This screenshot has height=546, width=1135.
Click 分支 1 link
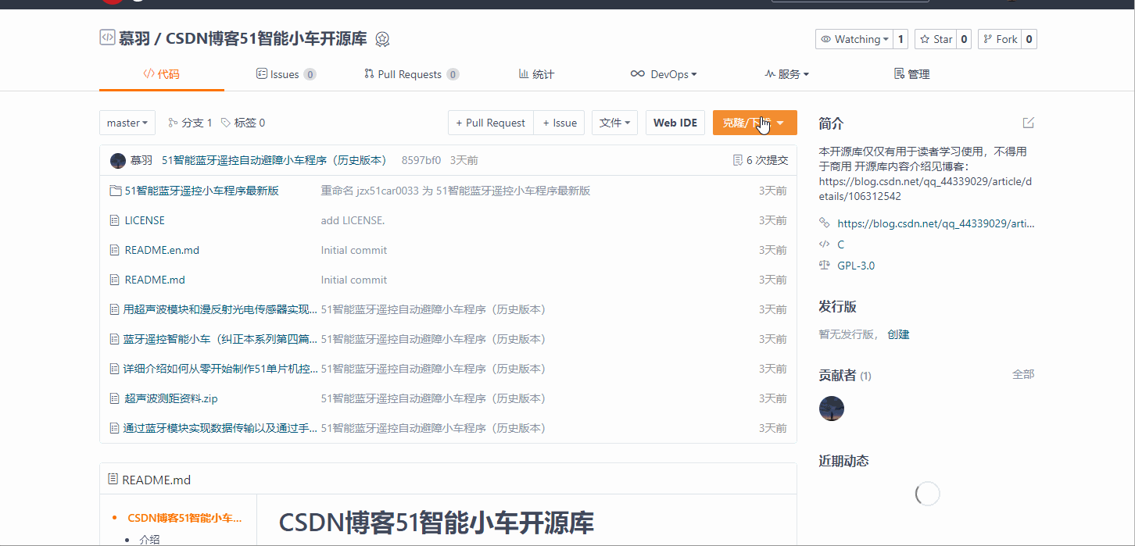[x=190, y=123]
